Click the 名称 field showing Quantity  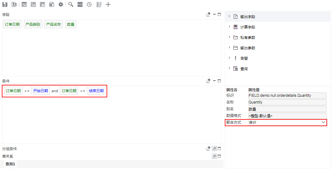(x=287, y=102)
